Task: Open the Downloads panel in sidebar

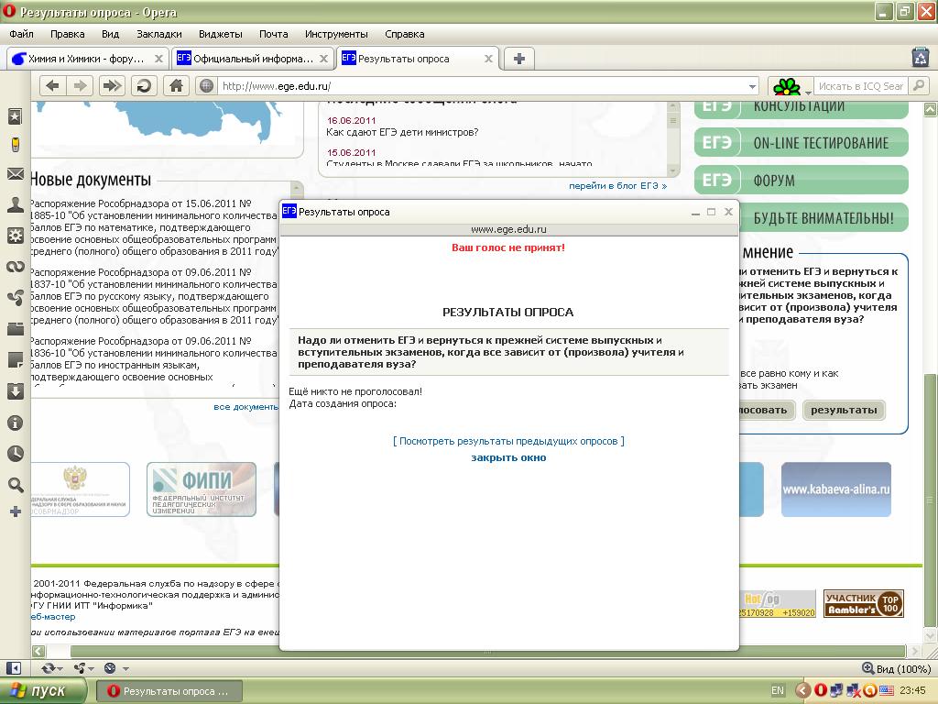Action: 15,391
